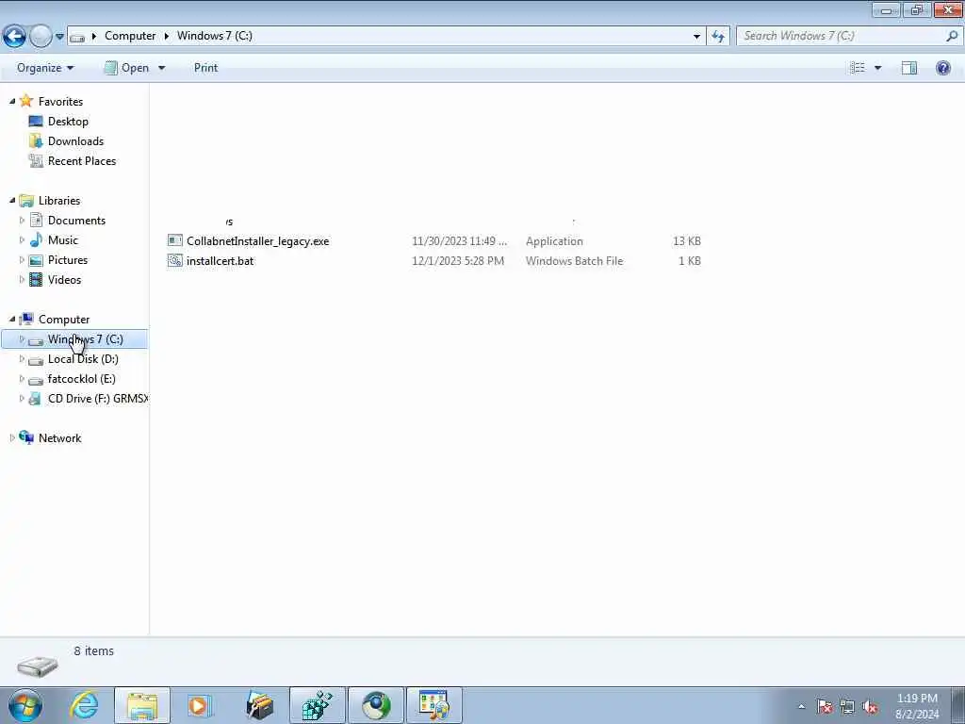Viewport: 965px width, 724px height.
Task: Open the Windows Start menu orb
Action: click(x=25, y=705)
